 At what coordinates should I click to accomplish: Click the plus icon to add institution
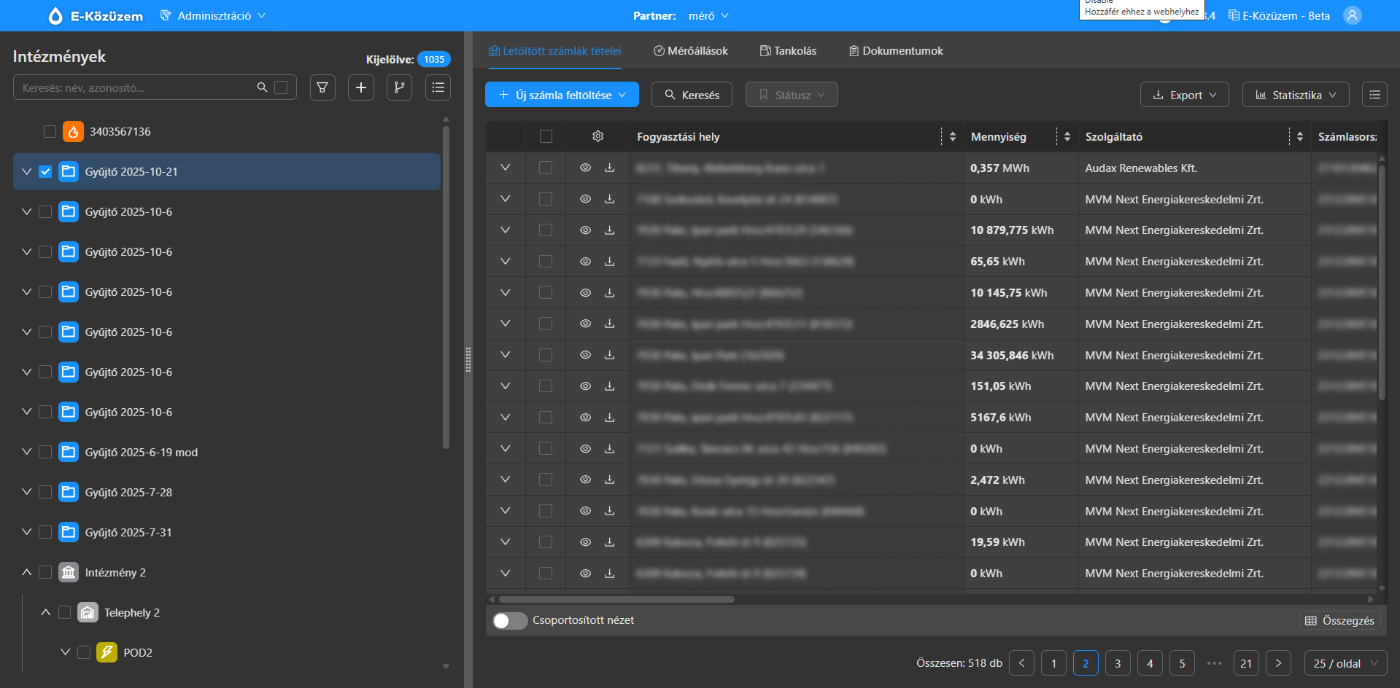click(360, 87)
